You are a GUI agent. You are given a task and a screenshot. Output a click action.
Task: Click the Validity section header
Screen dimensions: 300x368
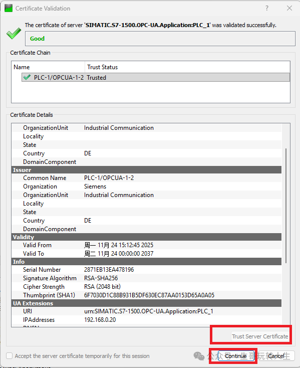(147, 237)
